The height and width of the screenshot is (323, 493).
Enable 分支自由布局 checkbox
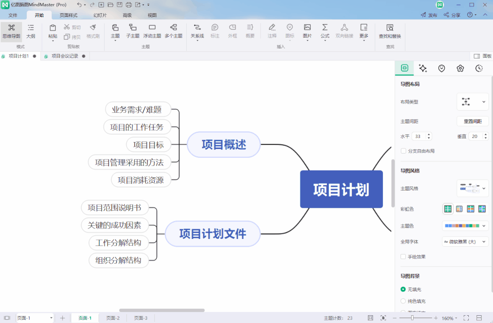click(x=403, y=151)
